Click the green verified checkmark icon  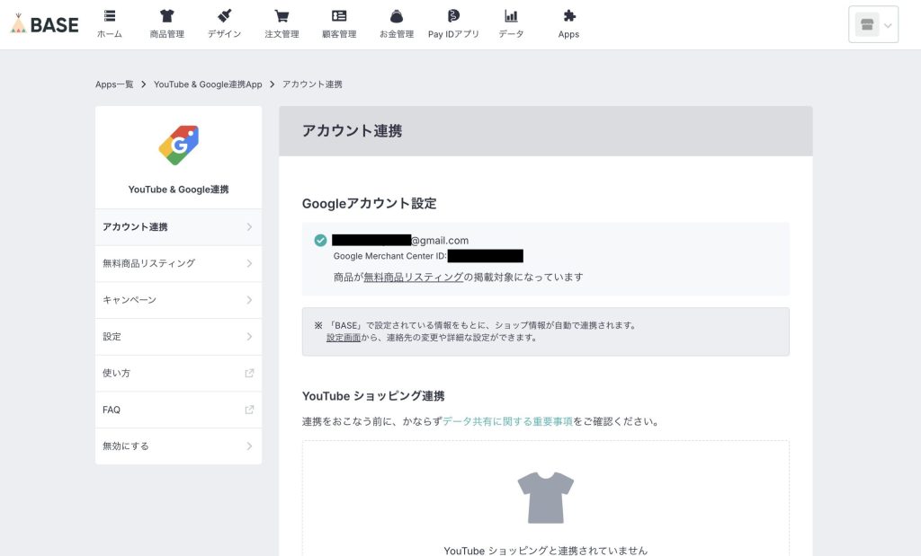click(x=320, y=240)
